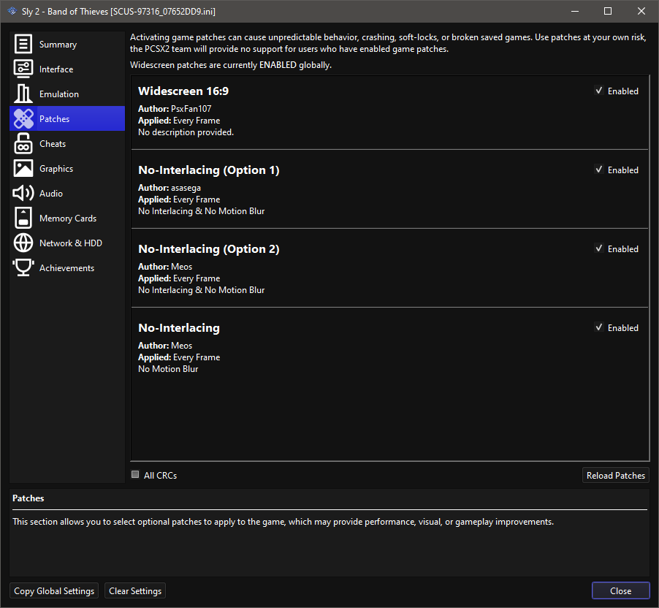Click Copy Global Settings button

54,590
